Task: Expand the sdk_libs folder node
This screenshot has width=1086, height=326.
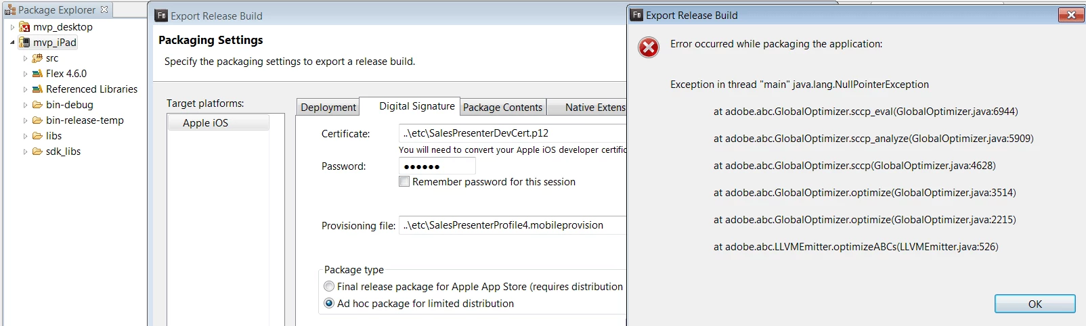Action: point(26,152)
